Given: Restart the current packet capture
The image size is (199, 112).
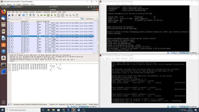Looking at the screenshot, I should coord(16,15).
